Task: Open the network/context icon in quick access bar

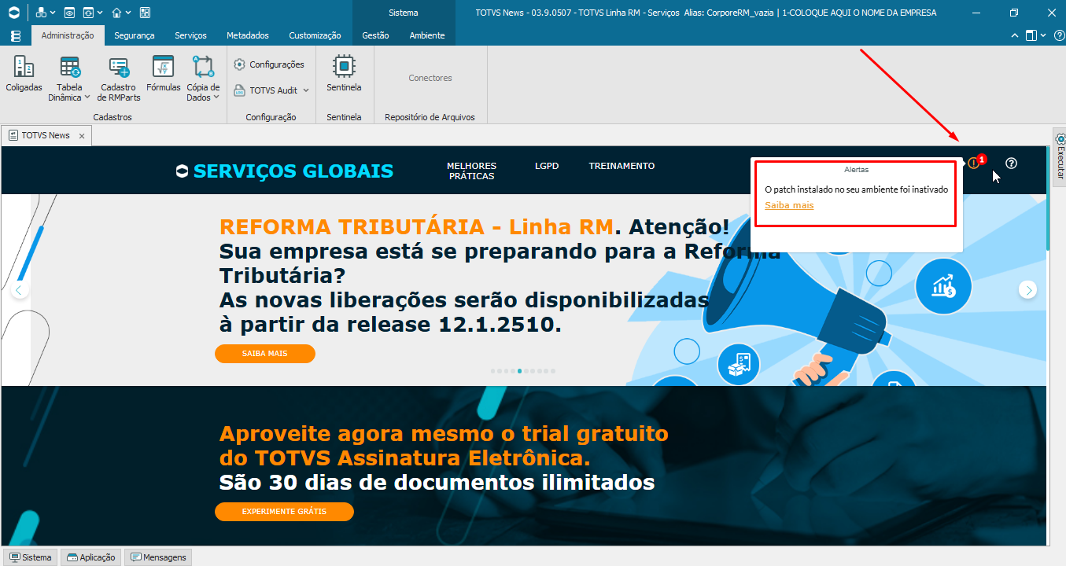Action: pyautogui.click(x=40, y=13)
